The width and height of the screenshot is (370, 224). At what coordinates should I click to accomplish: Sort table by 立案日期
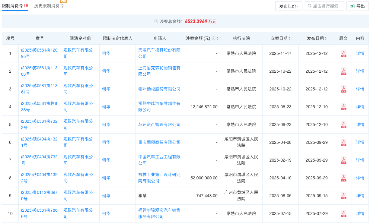[x=289, y=38]
